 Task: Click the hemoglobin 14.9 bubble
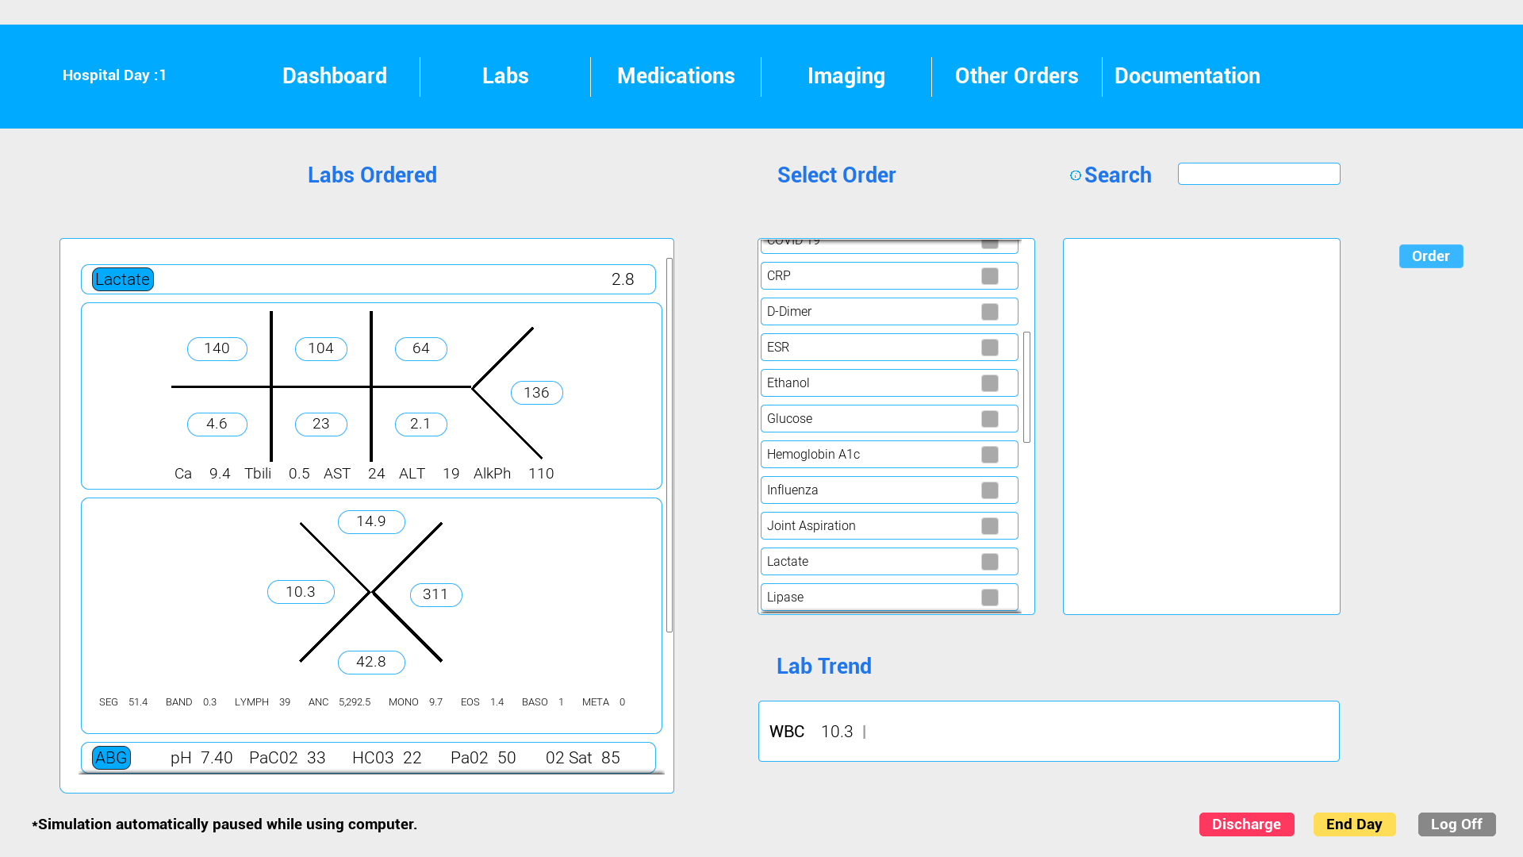371,521
